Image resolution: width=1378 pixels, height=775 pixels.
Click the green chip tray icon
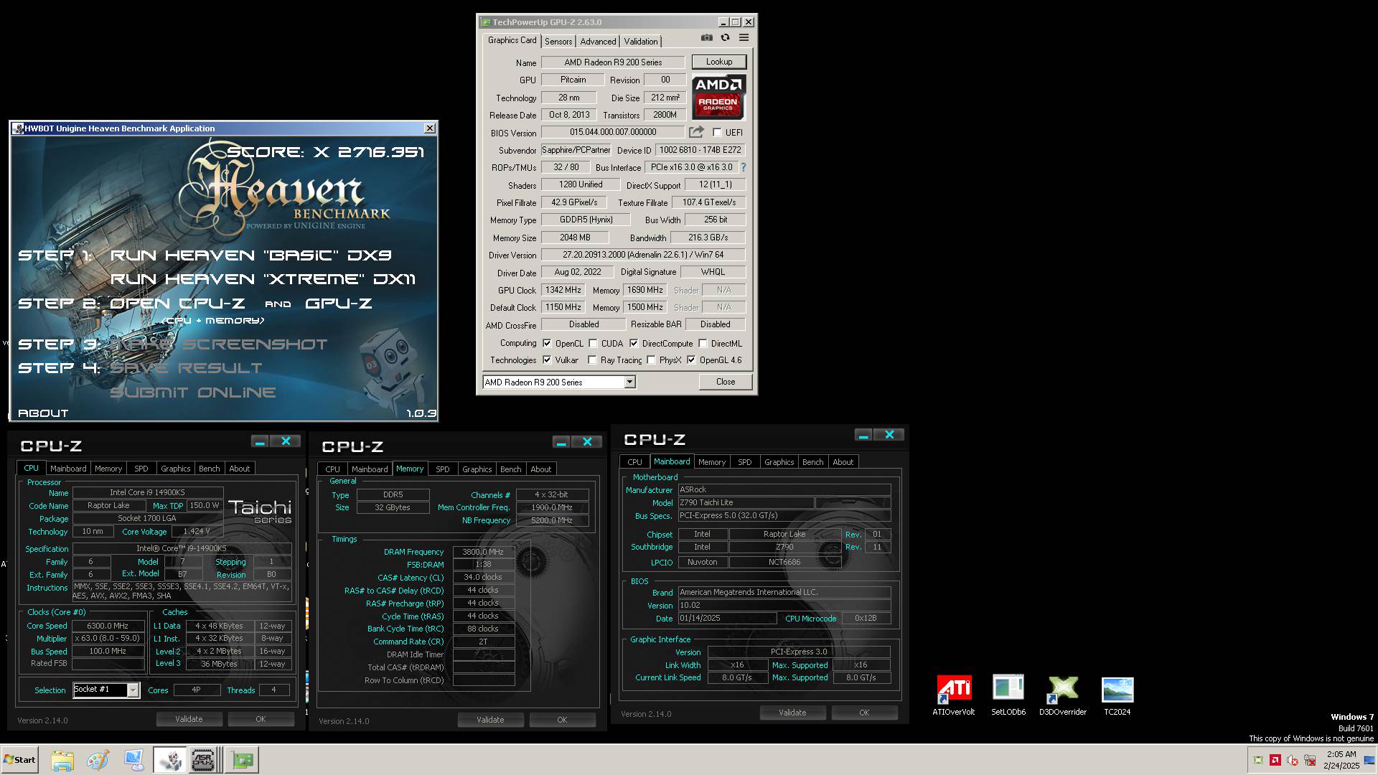pyautogui.click(x=1258, y=760)
